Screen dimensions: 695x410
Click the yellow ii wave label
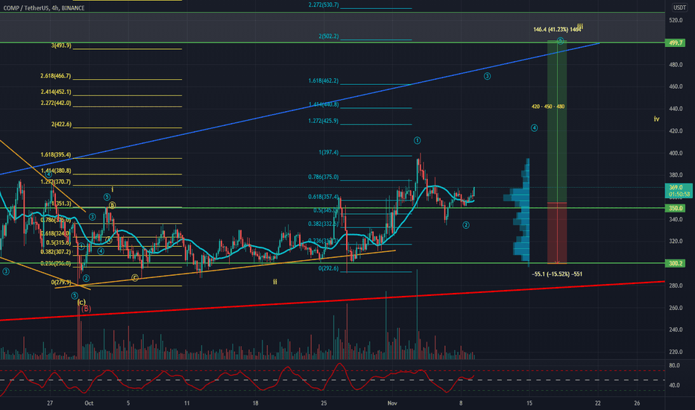[x=275, y=282]
